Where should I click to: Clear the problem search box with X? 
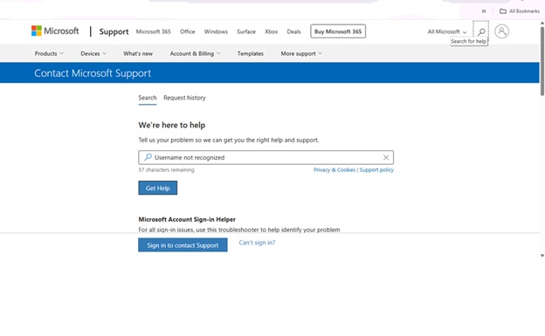386,157
